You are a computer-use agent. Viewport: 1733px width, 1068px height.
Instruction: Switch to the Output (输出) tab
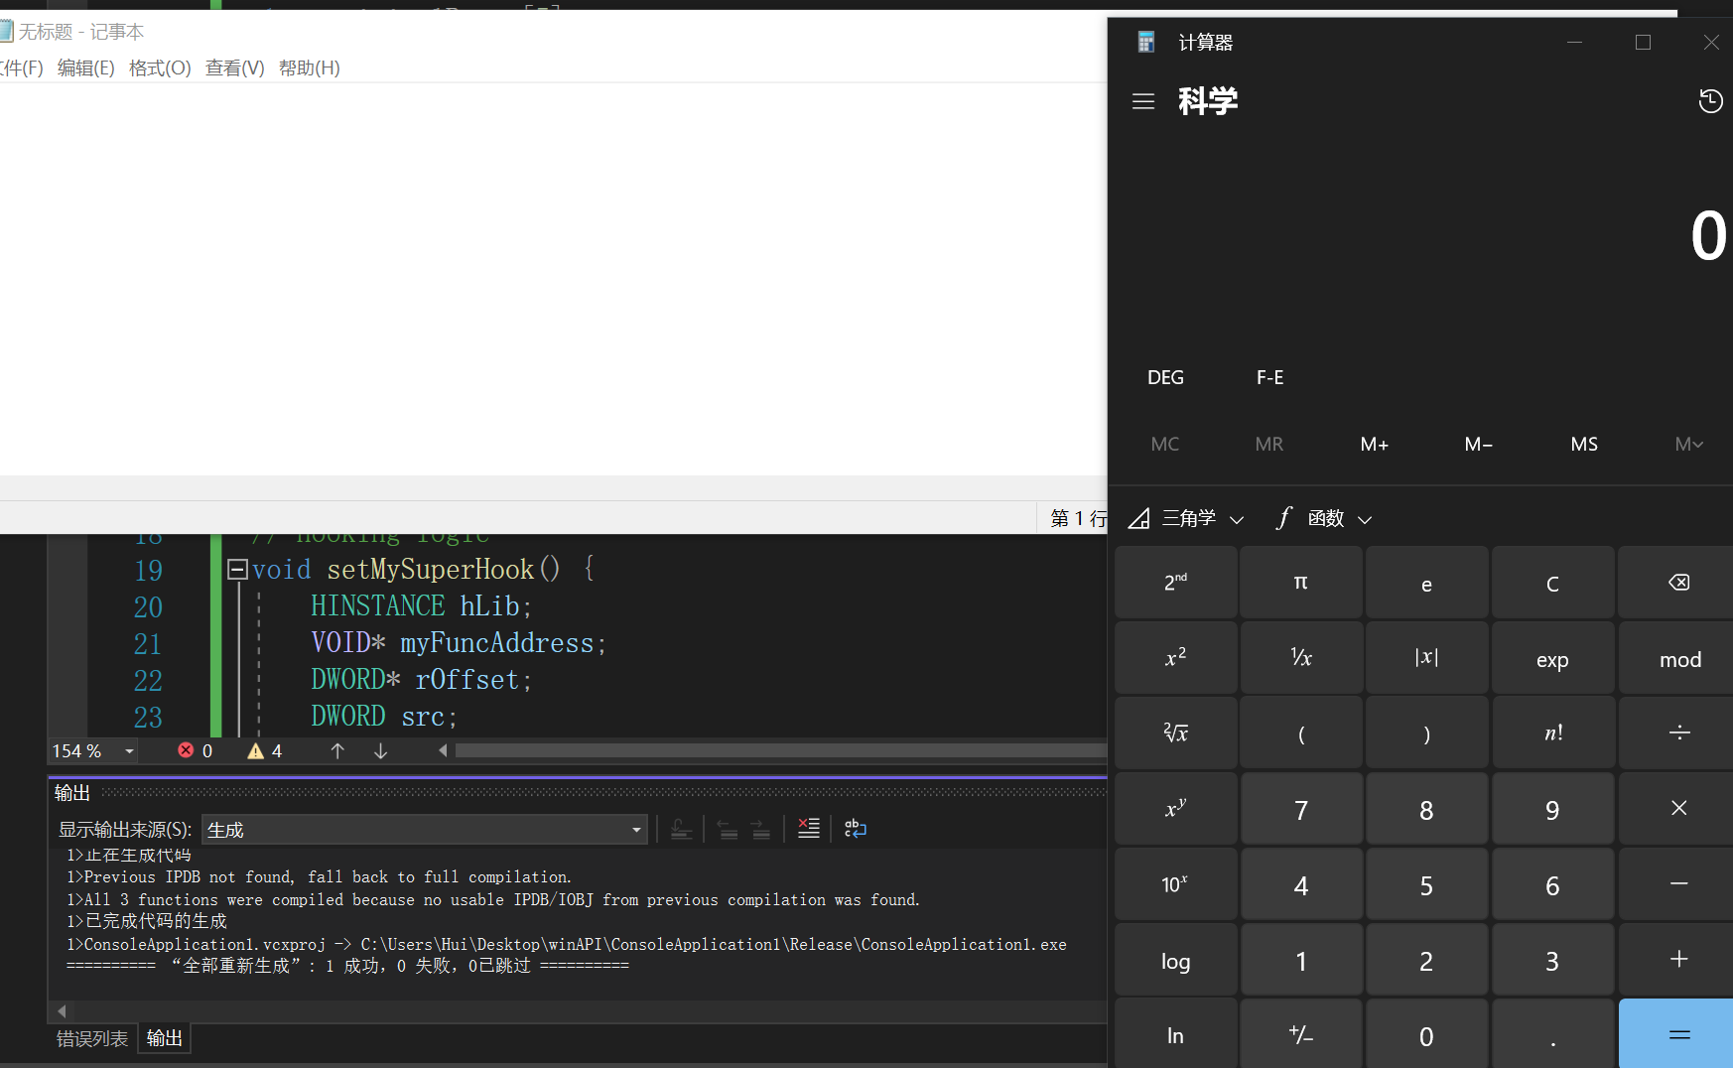click(x=164, y=1038)
